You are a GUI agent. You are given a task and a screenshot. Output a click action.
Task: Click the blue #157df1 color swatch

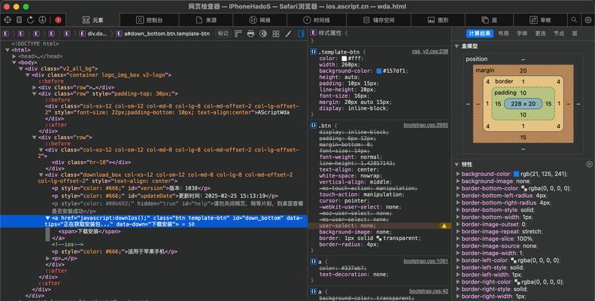tap(378, 71)
